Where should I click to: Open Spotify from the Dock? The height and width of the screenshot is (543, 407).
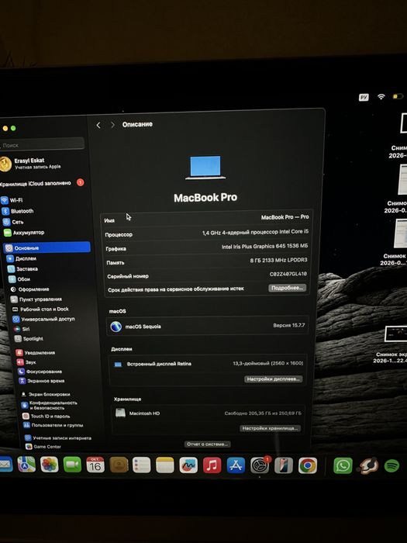(x=391, y=465)
